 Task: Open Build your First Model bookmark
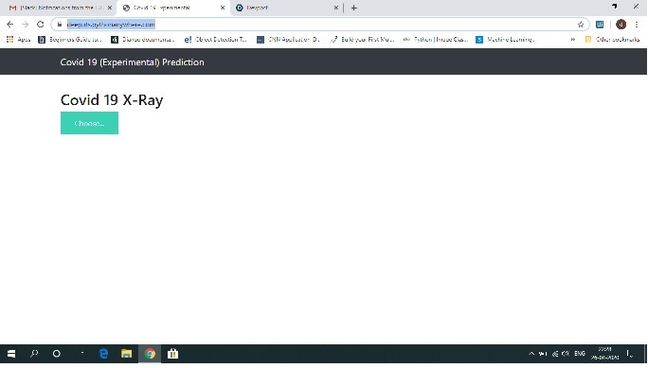point(362,40)
